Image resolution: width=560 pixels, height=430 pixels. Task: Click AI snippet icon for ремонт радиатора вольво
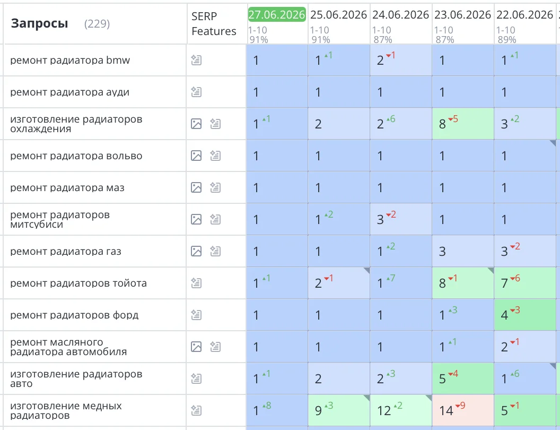215,156
